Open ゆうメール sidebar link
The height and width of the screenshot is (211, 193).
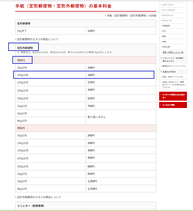point(167,20)
